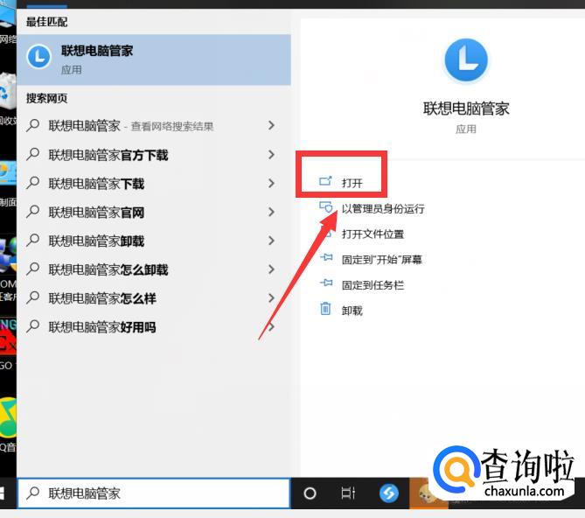Select suggestion 联想电脑管家官方下载
The height and width of the screenshot is (518, 585).
152,155
